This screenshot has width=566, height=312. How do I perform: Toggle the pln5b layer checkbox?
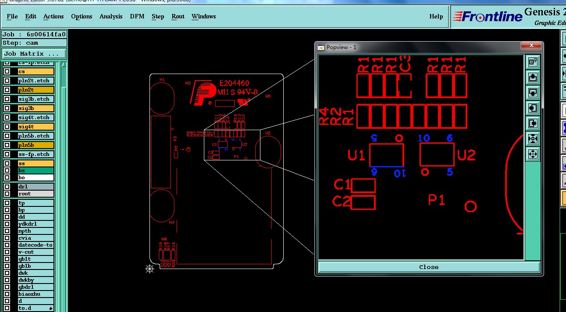pyautogui.click(x=7, y=145)
